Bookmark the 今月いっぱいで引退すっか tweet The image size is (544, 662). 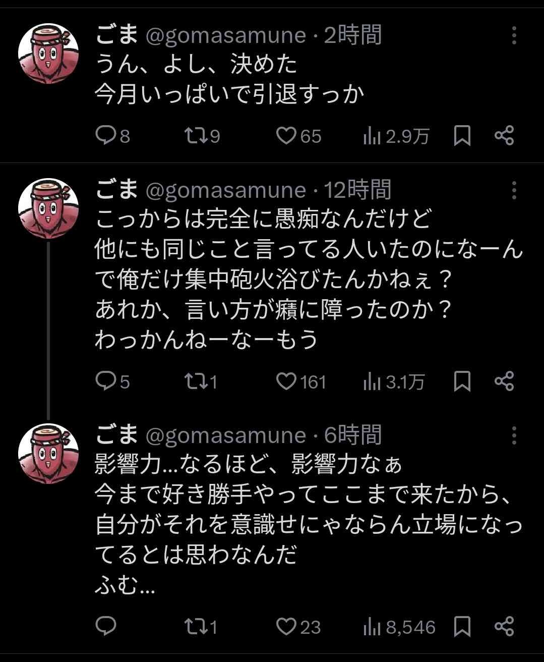click(462, 136)
